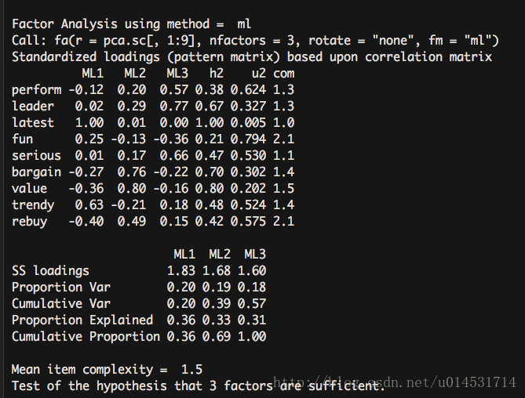This screenshot has height=398, width=525.
Task: Click the csdn.net watermark URL
Action: [x=395, y=382]
